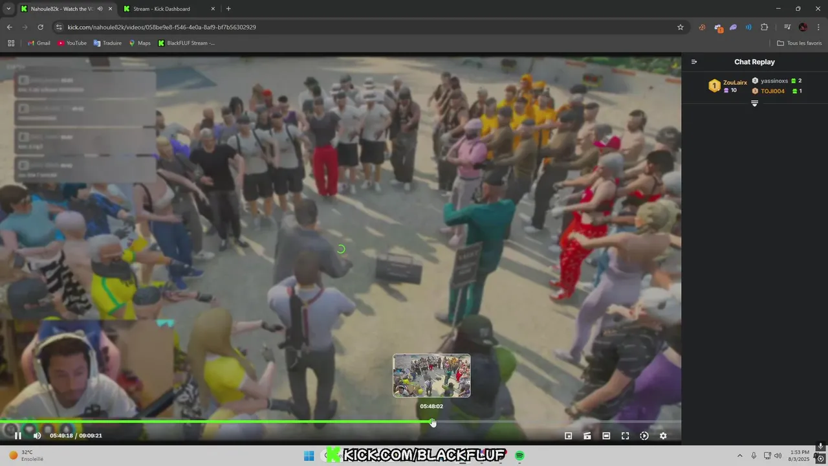Open the Maps bookmark
The height and width of the screenshot is (466, 828).
[x=140, y=43]
